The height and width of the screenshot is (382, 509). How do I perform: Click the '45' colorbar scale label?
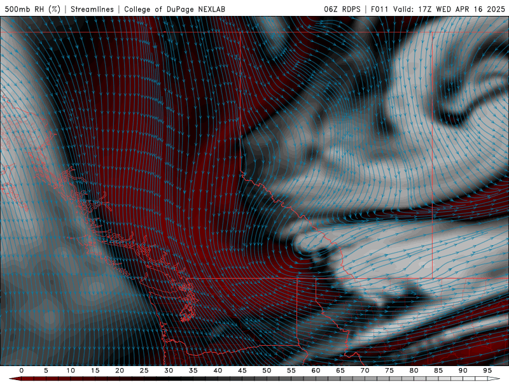(242, 371)
